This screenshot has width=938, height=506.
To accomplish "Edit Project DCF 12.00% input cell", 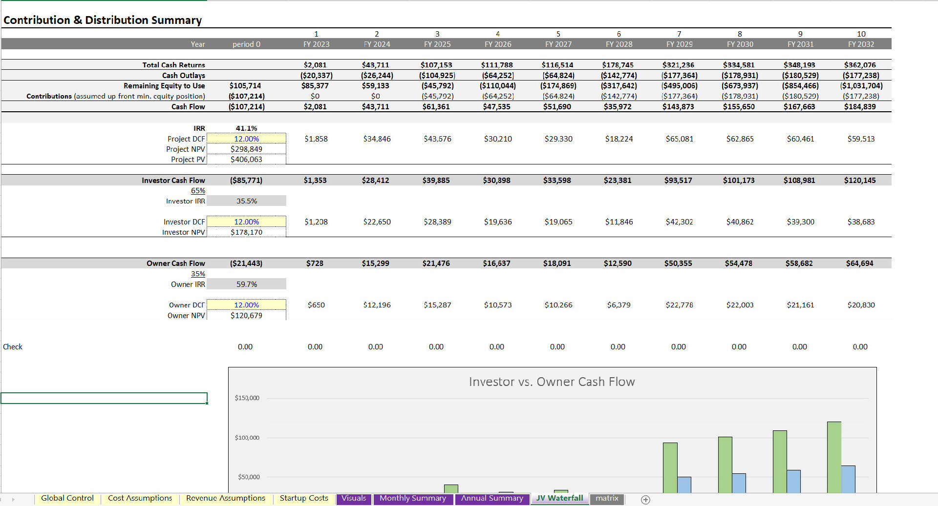I will (246, 139).
